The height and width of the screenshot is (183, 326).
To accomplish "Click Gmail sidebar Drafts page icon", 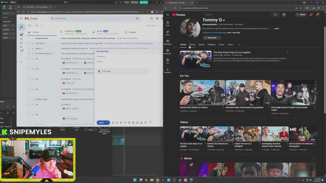I will 21,51.
